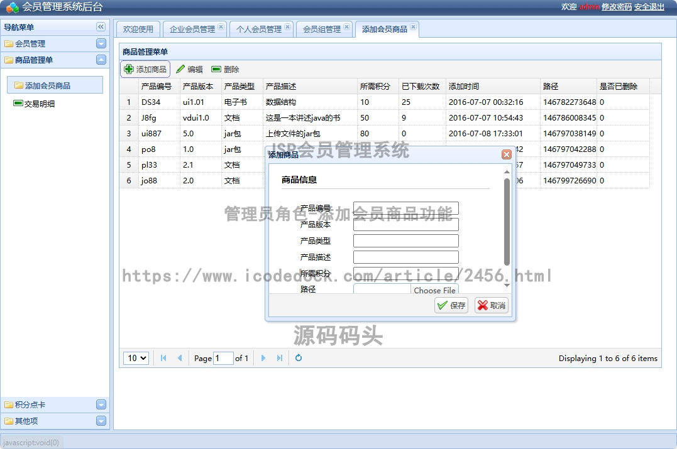677x449 pixels.
Task: Go to last page
Action: tap(279, 358)
